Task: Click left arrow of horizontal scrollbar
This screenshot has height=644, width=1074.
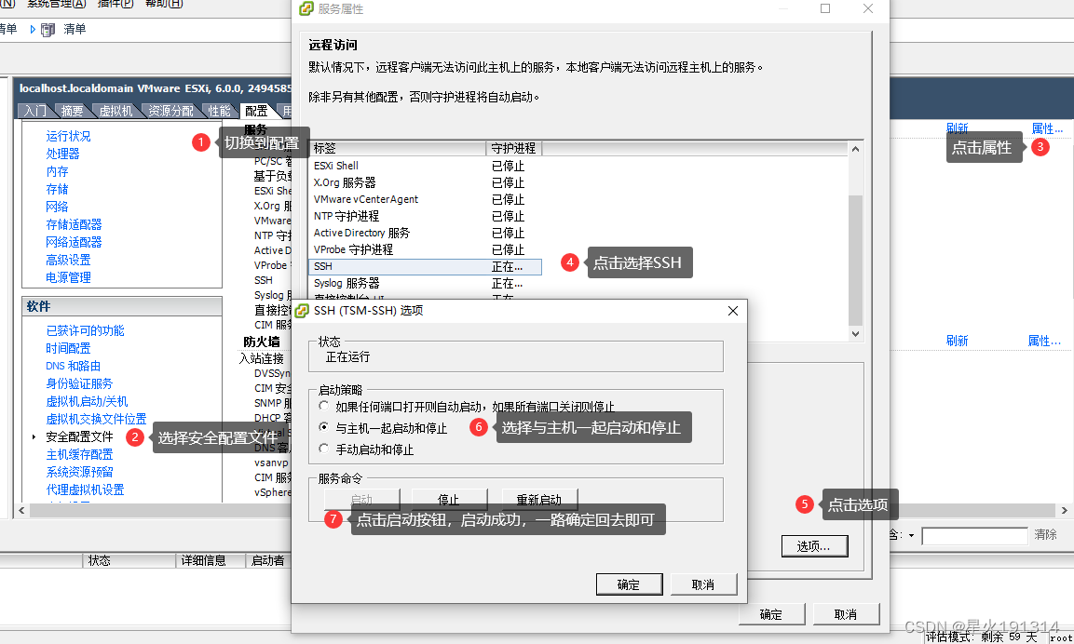Action: point(21,511)
